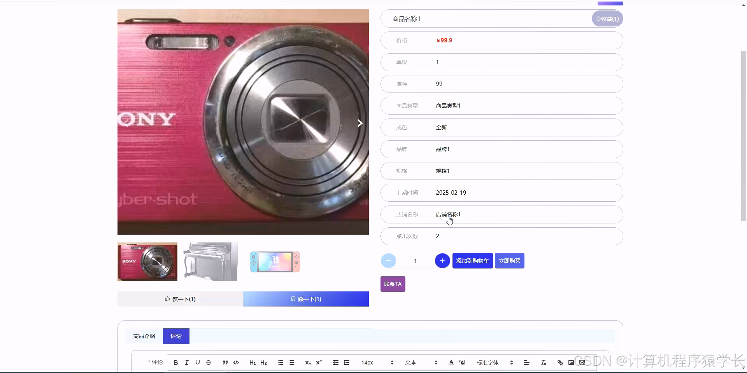Apply bold formatting in comment editor
This screenshot has height=373, width=747.
pyautogui.click(x=175, y=362)
